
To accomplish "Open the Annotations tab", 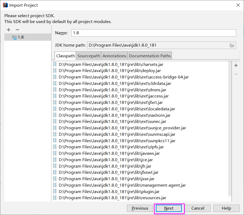I will pos(114,55).
